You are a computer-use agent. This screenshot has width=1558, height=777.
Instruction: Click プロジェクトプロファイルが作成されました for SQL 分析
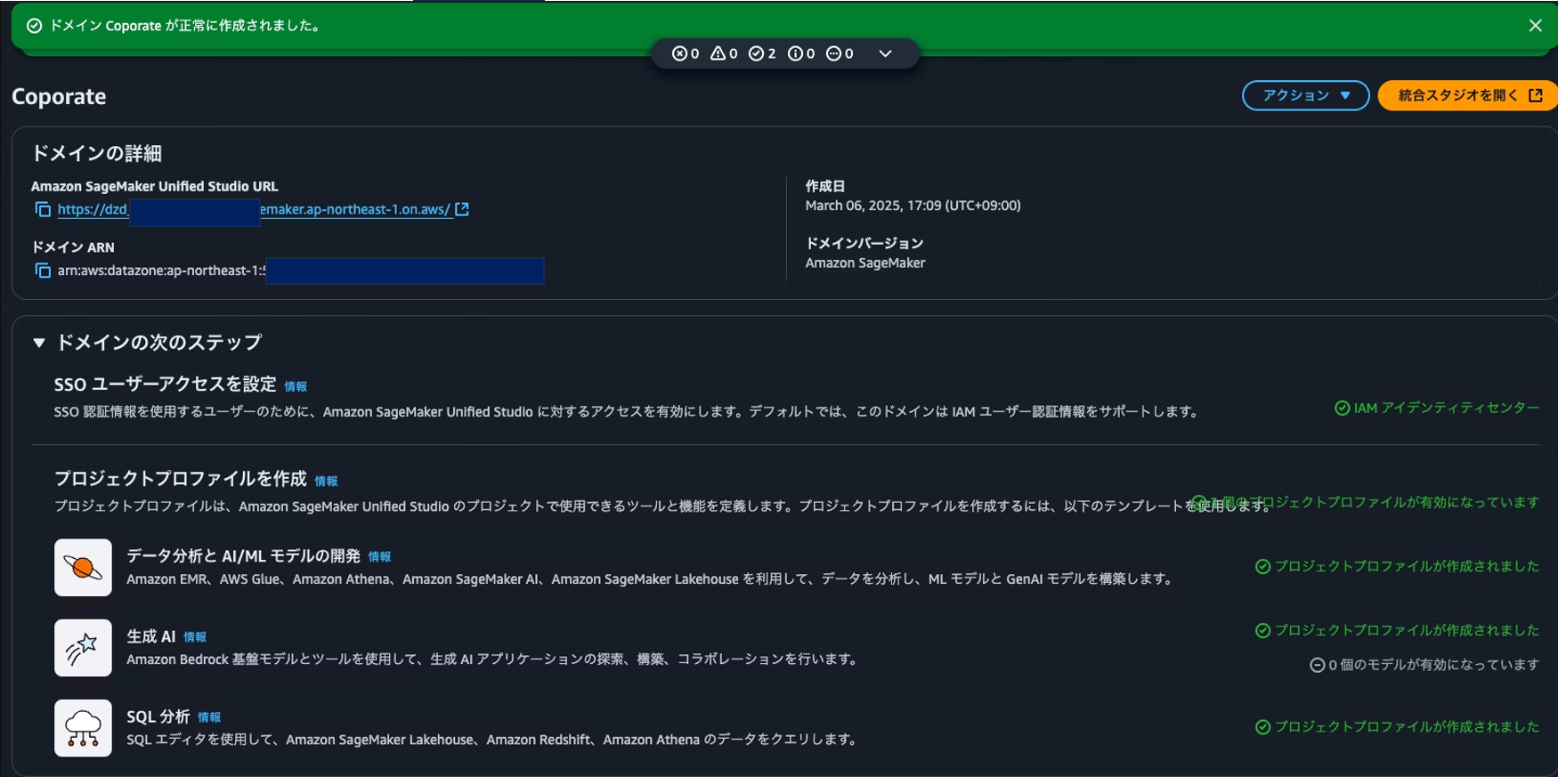pos(1398,726)
